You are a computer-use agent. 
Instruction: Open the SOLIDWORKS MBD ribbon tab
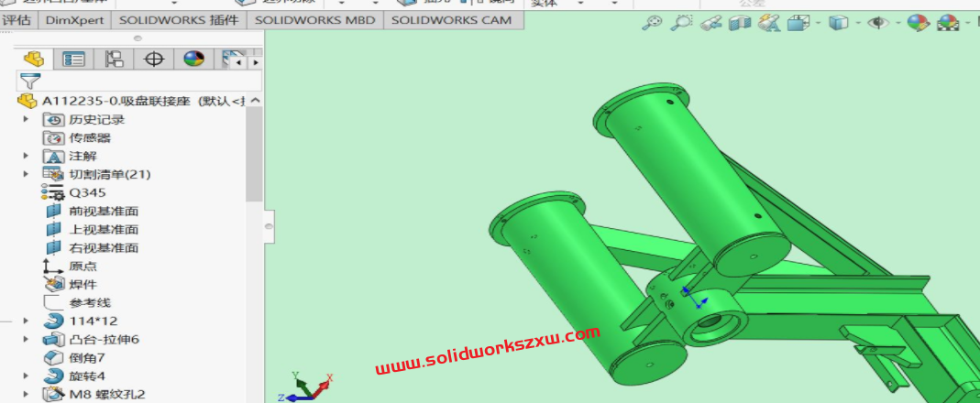tap(315, 20)
